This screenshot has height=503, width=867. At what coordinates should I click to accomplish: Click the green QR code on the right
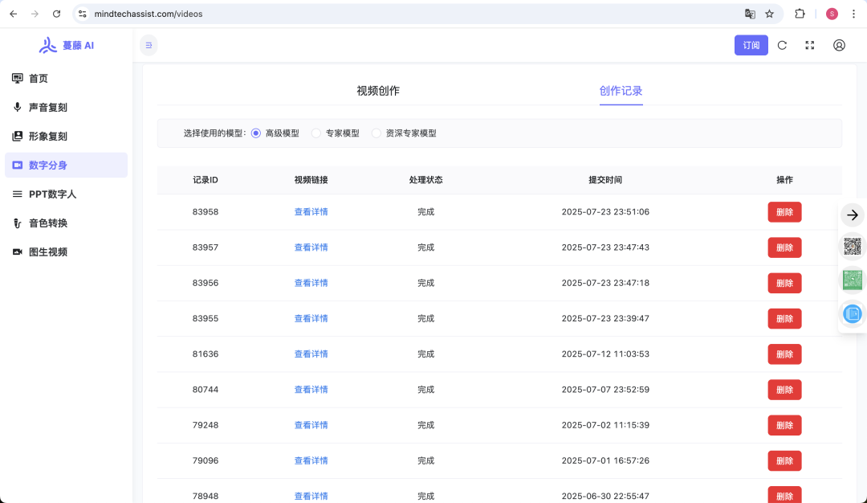pyautogui.click(x=852, y=280)
